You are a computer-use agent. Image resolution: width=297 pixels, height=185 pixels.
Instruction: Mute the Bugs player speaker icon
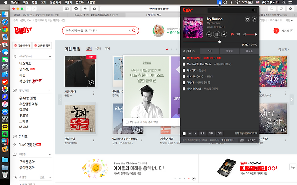click(x=244, y=34)
